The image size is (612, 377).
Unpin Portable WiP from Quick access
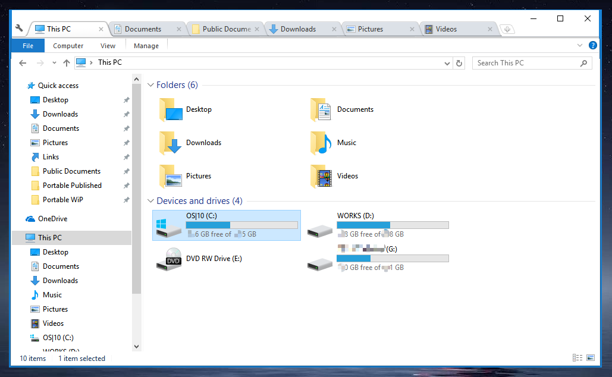(x=127, y=200)
